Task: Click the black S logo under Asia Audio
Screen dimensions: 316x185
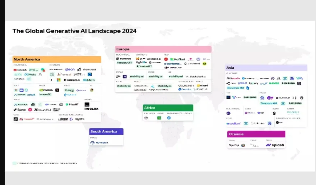Action: (x=274, y=113)
